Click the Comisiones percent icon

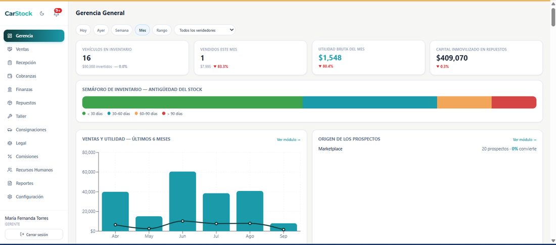(x=10, y=157)
